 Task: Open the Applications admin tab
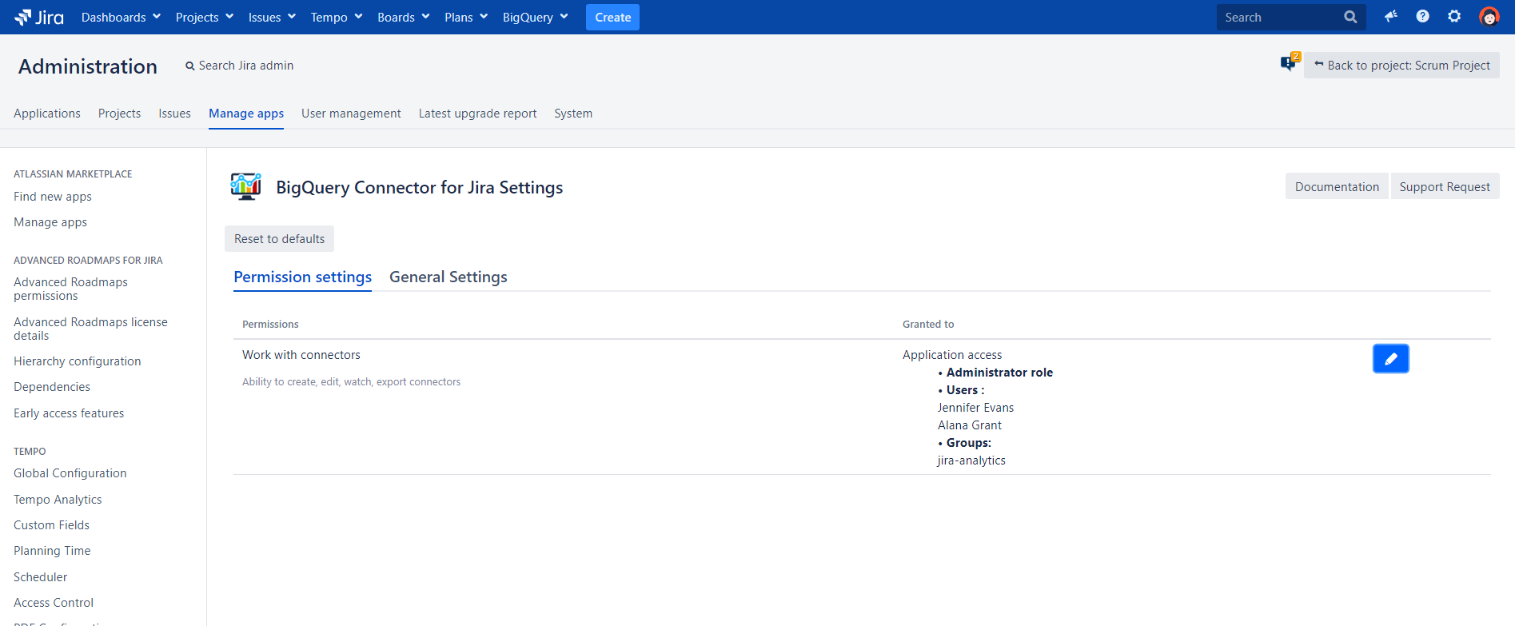47,114
